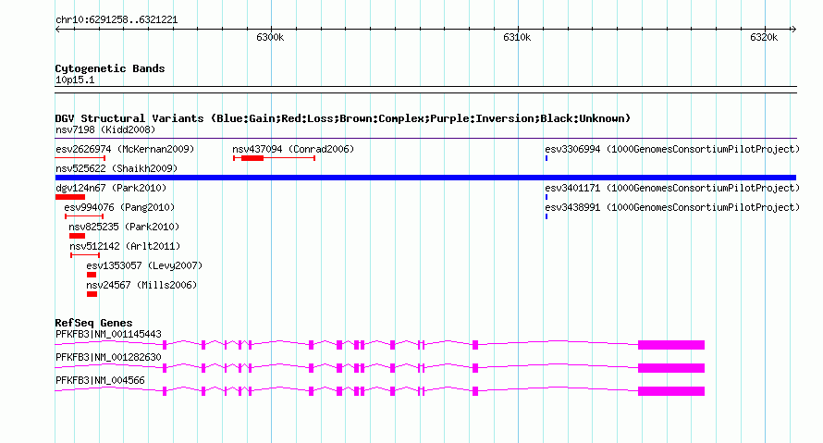Open variant nsv24567 (Mills2006) label

[141, 285]
